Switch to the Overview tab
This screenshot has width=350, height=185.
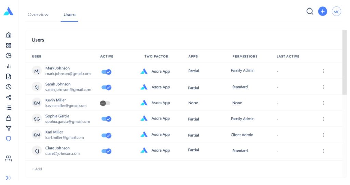click(x=38, y=15)
